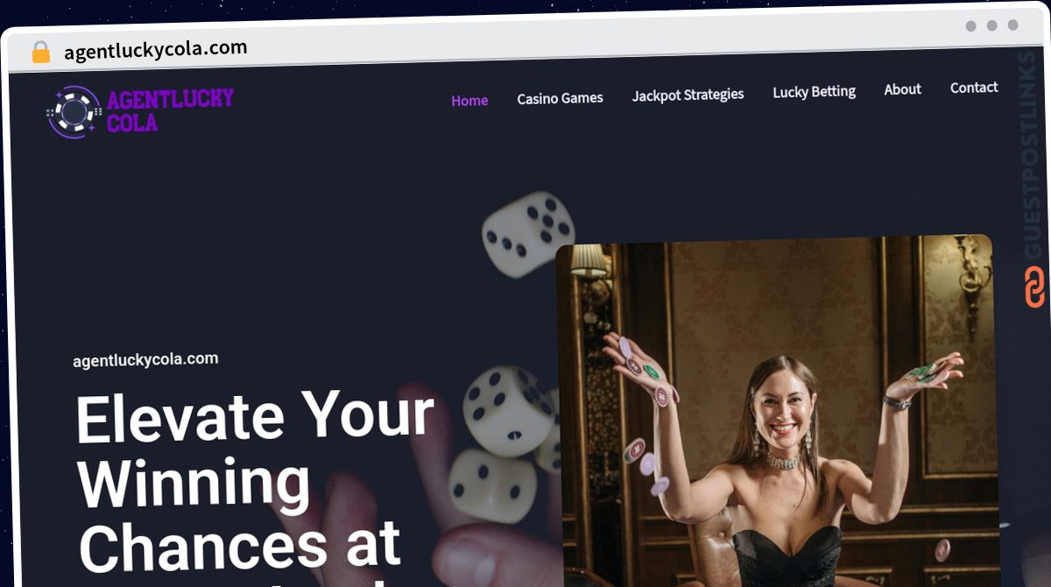Screen dimensions: 1051x587
Task: Click the middle browser window dot
Action: pyautogui.click(x=992, y=25)
